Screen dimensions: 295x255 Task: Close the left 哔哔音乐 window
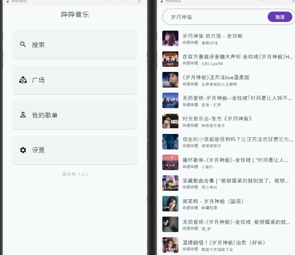[x=139, y=1]
